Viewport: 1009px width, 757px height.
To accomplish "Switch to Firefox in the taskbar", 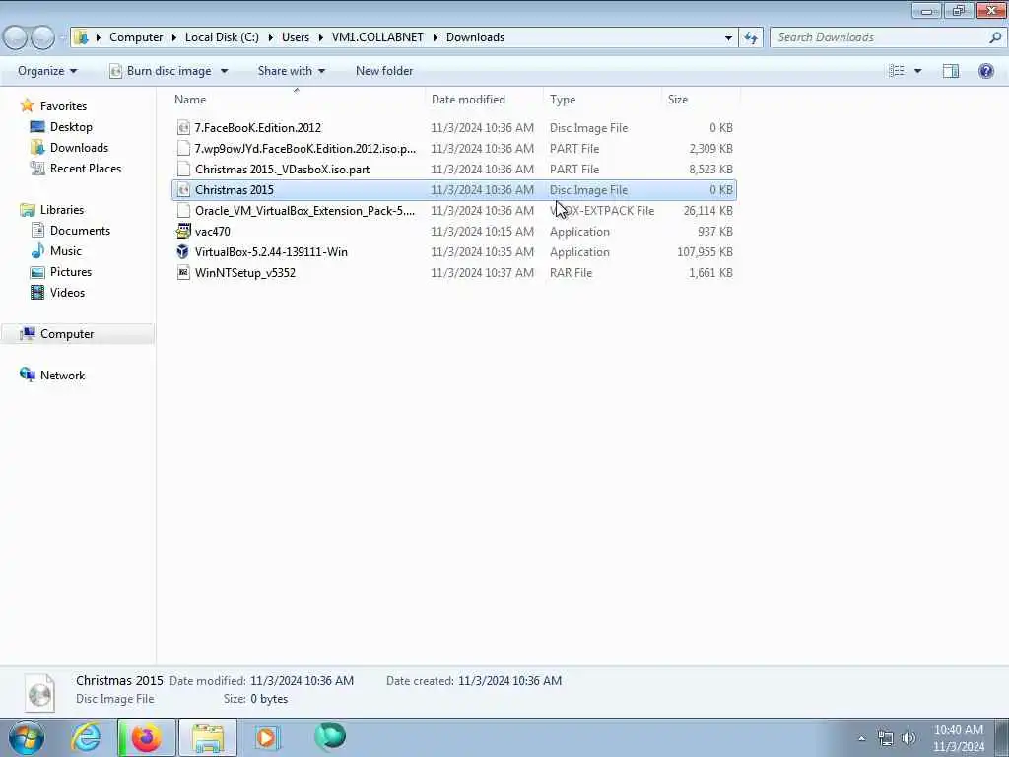I will click(x=147, y=737).
